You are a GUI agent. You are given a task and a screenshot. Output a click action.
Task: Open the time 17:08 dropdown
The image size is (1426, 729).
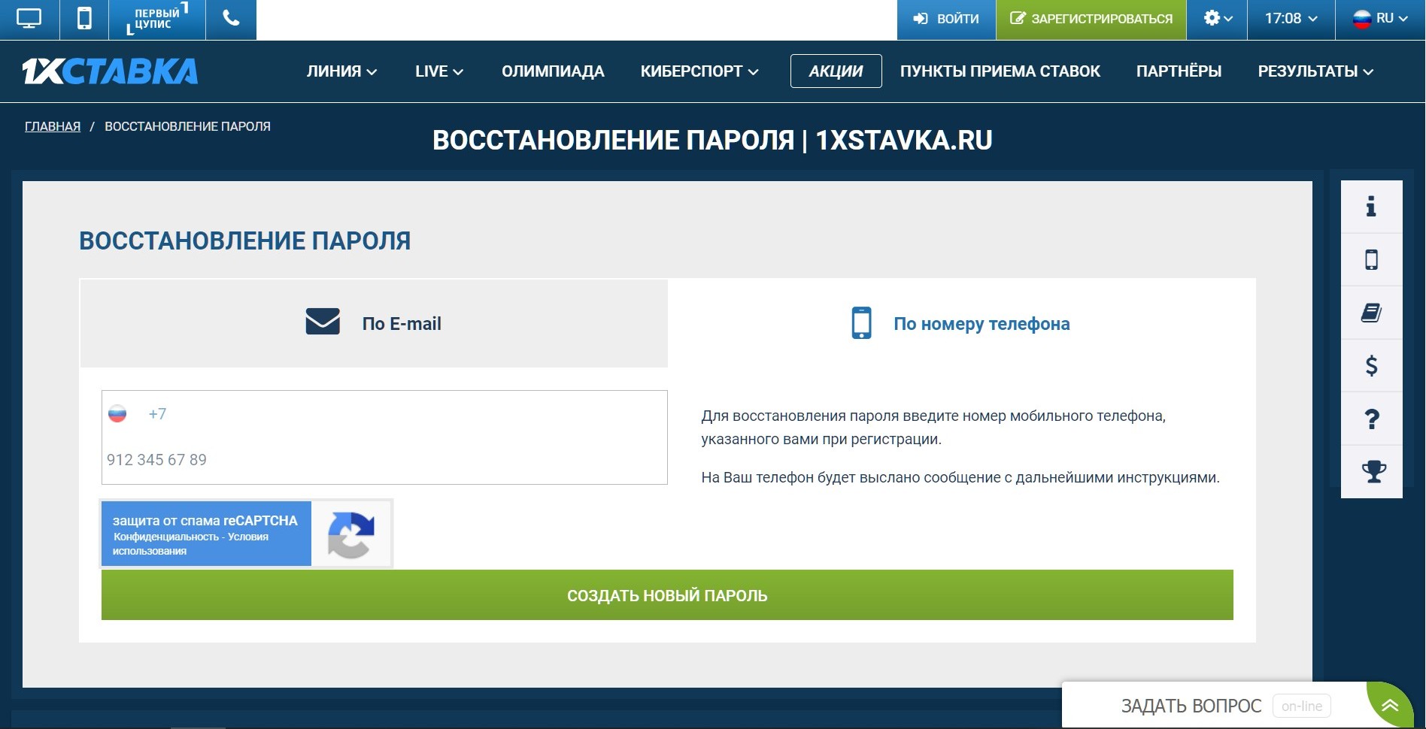click(1291, 19)
